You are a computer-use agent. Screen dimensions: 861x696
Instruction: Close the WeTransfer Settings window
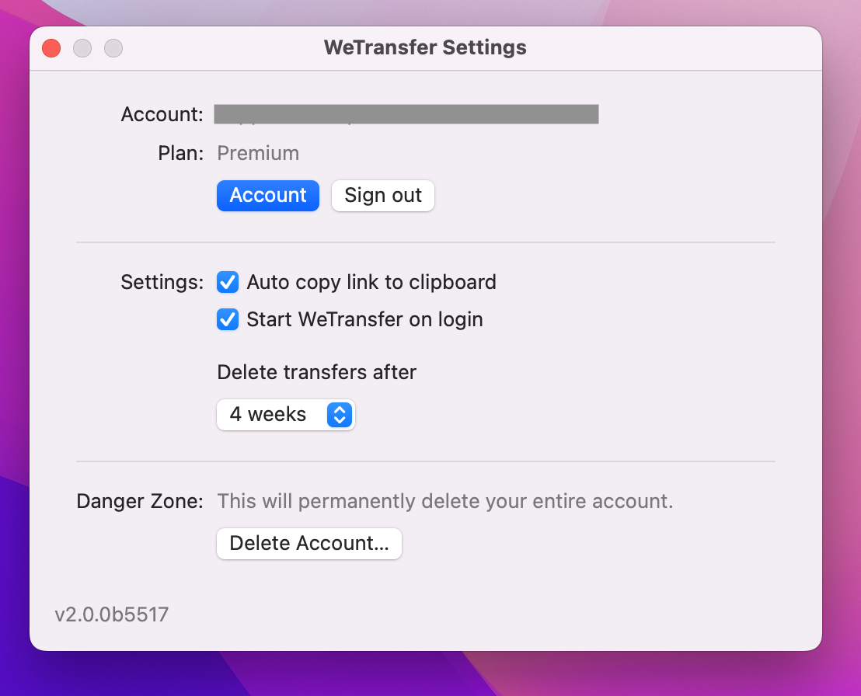(x=51, y=48)
